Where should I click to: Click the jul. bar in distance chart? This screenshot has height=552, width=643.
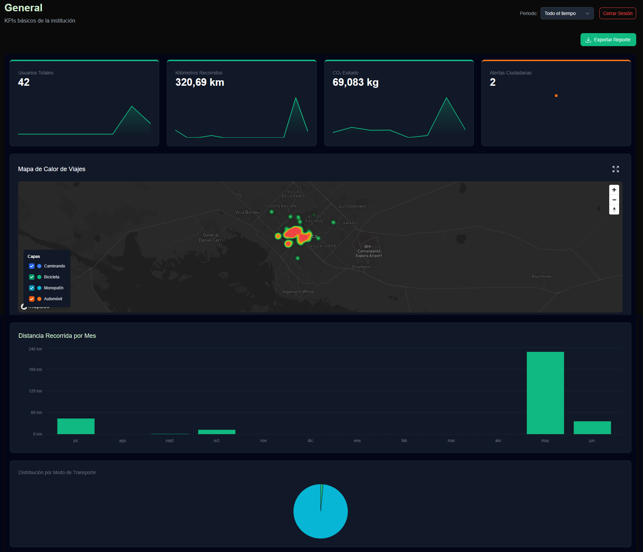[76, 426]
